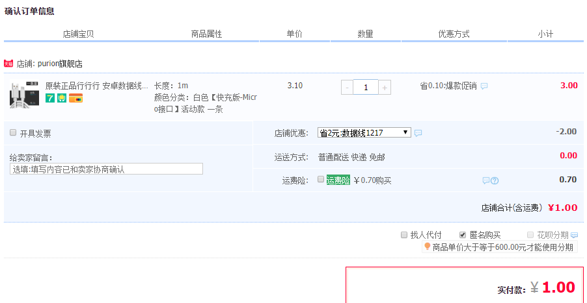Click the lightbulb tip icon for installments
587x303 pixels.
click(x=427, y=247)
